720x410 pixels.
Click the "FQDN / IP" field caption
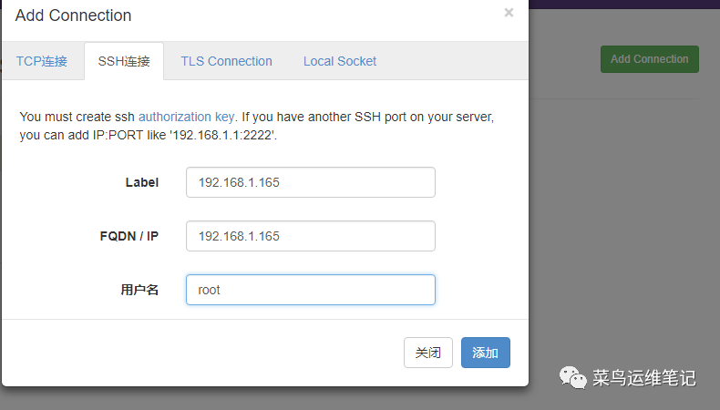[x=129, y=236]
